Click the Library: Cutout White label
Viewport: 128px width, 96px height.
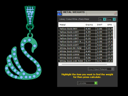(74, 19)
